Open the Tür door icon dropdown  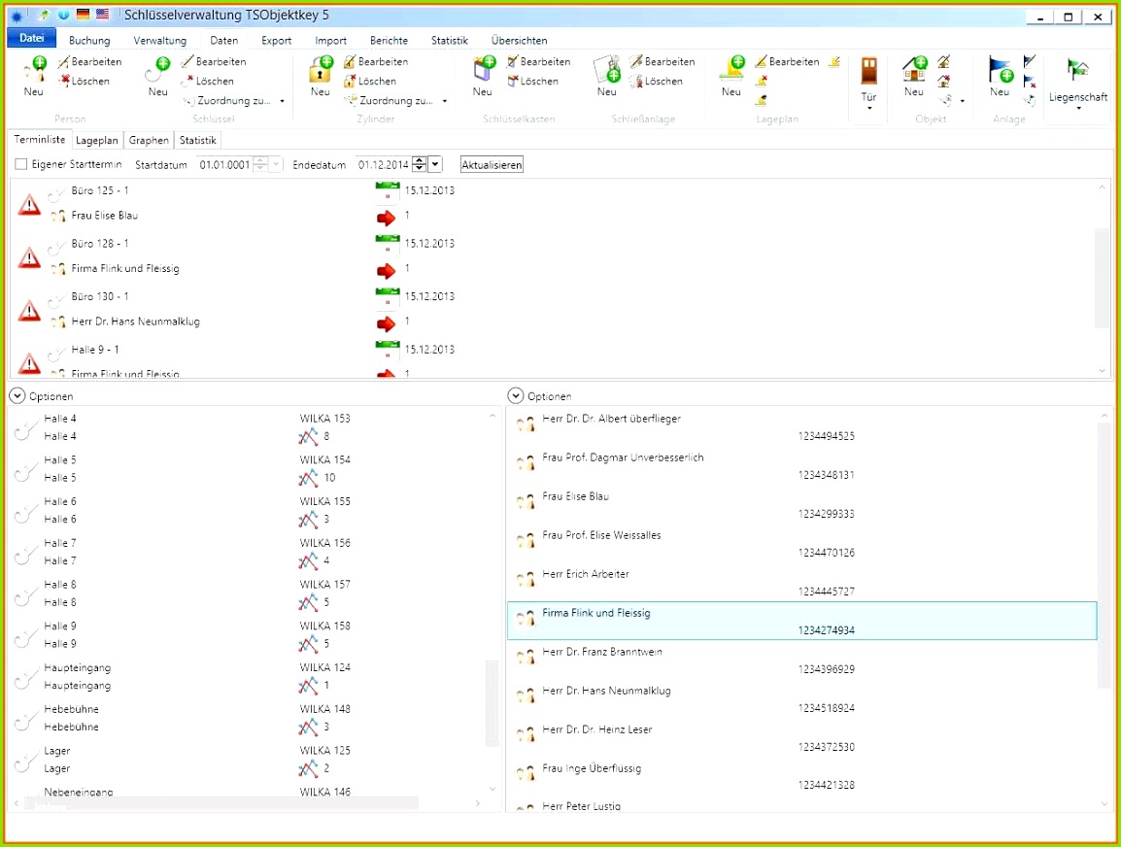pos(868,83)
